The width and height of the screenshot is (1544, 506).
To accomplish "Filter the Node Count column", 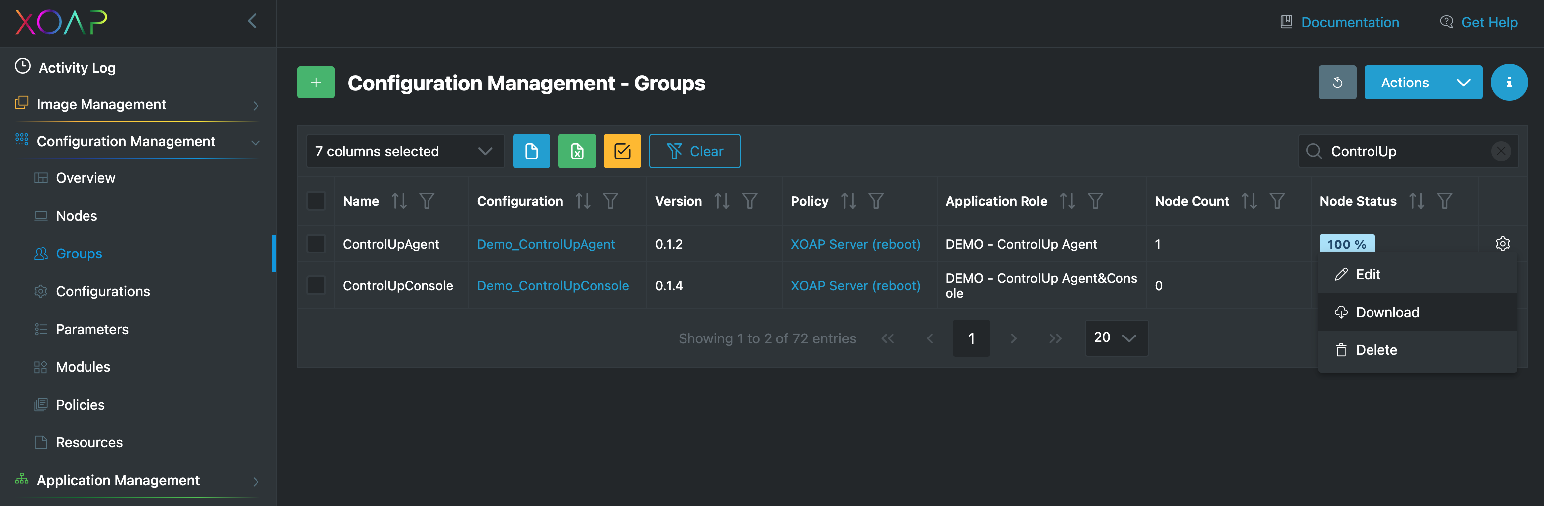I will click(x=1277, y=201).
